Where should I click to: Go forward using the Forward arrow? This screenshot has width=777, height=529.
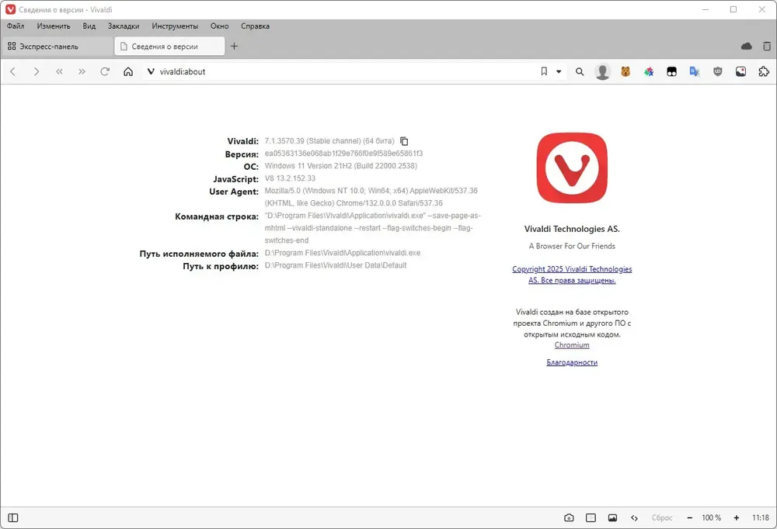pyautogui.click(x=37, y=72)
